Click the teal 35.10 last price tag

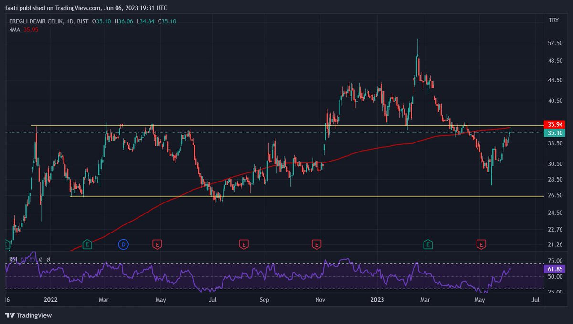[x=554, y=133]
